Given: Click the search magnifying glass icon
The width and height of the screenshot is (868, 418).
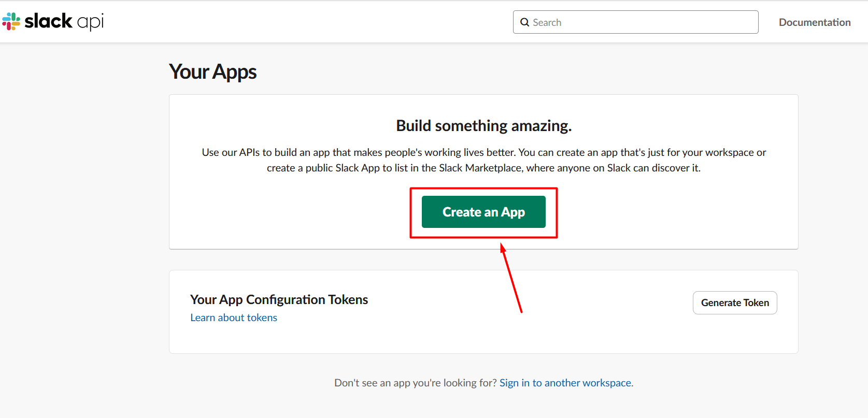Looking at the screenshot, I should [x=524, y=22].
